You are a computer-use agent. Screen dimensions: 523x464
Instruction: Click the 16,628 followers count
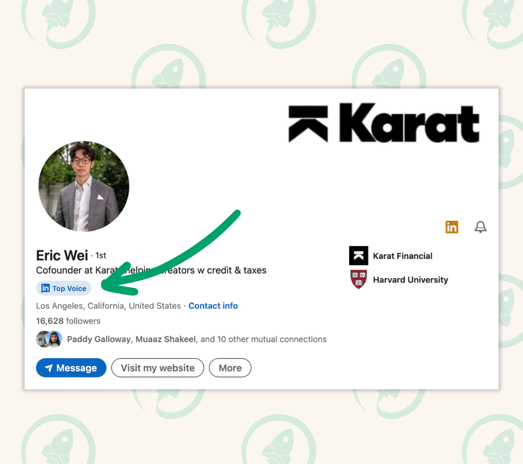(68, 321)
